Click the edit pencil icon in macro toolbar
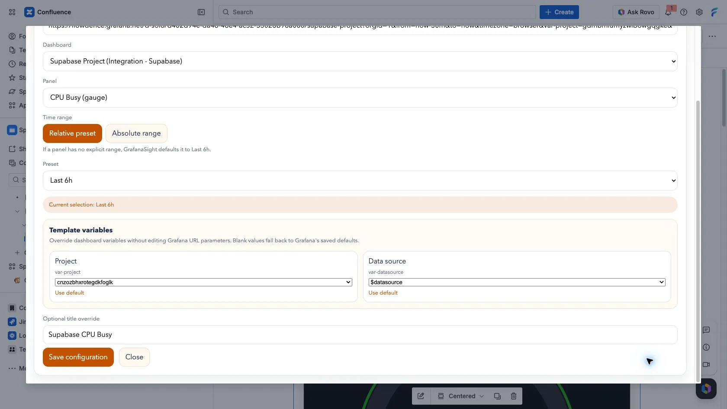This screenshot has height=409, width=727. (x=421, y=396)
